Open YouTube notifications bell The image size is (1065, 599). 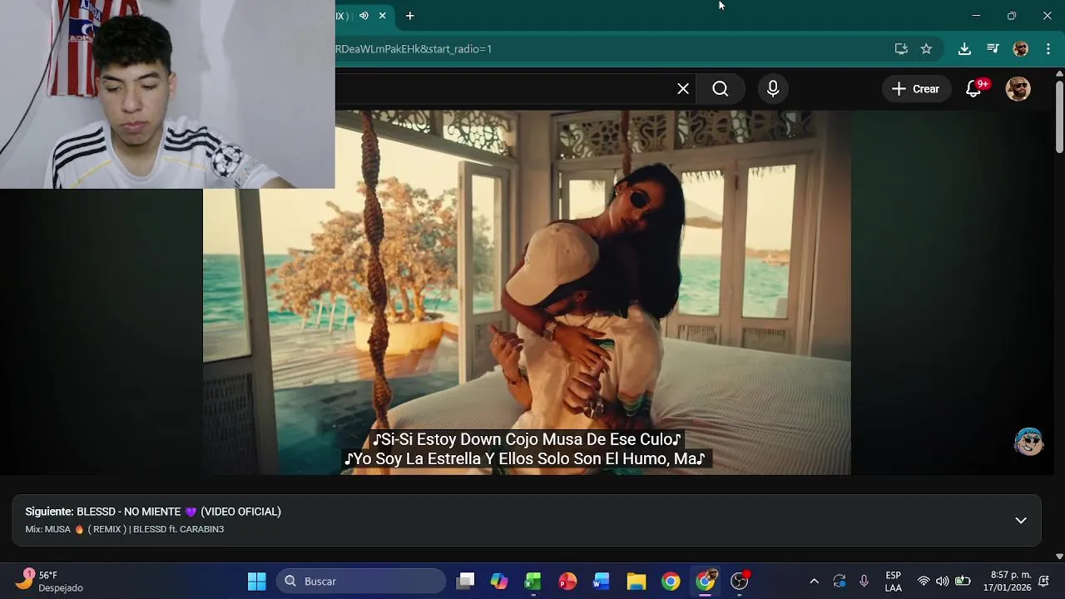click(974, 88)
